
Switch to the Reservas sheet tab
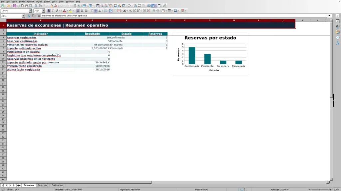pos(42,185)
